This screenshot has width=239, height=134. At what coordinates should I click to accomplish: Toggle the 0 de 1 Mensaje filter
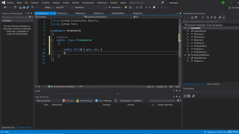point(103,100)
